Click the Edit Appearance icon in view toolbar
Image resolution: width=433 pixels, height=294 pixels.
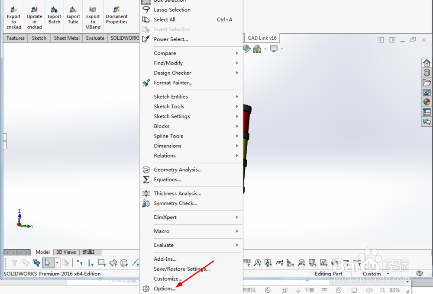(x=247, y=49)
